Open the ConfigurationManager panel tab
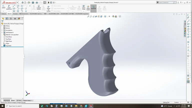The width and height of the screenshot is (192, 108). pyautogui.click(x=11, y=18)
